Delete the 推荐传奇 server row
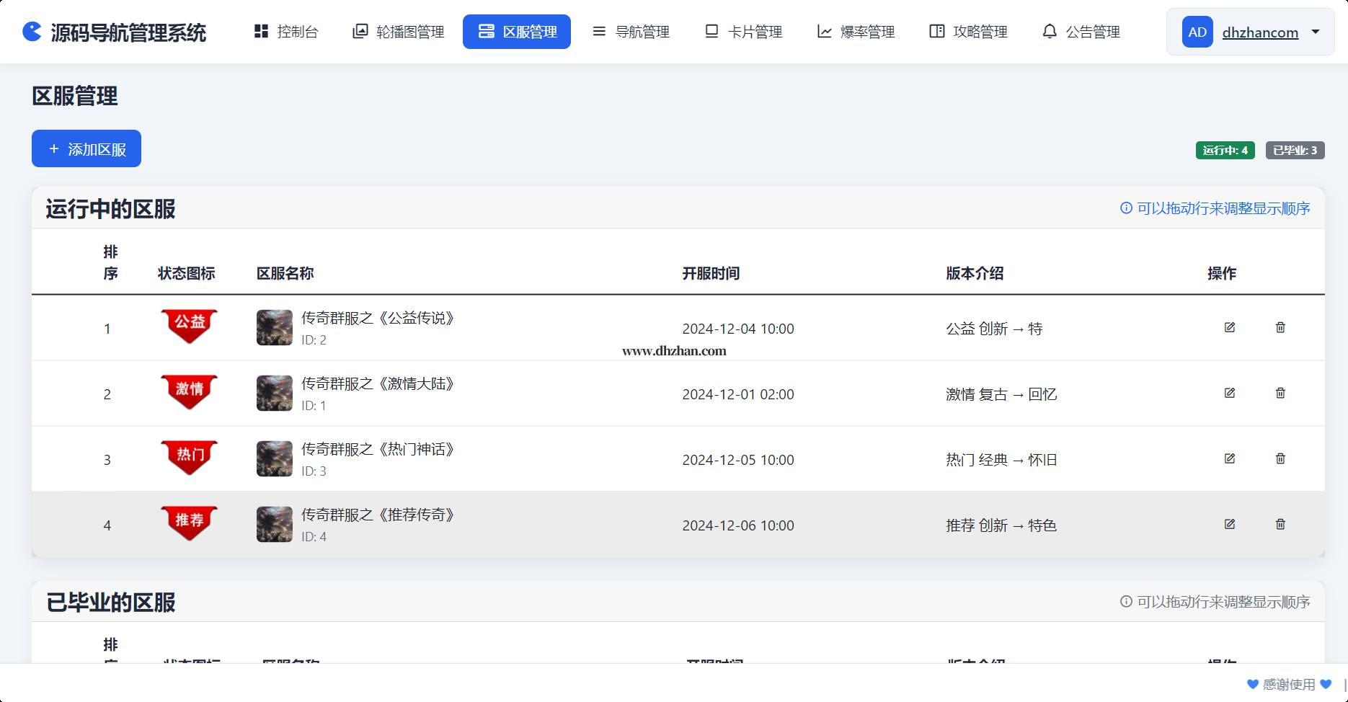Screen dimensions: 1348x702 click(x=1280, y=524)
